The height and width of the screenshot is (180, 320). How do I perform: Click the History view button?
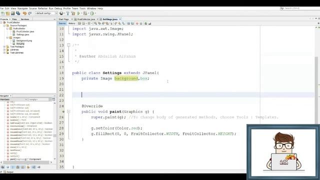coord(71,23)
